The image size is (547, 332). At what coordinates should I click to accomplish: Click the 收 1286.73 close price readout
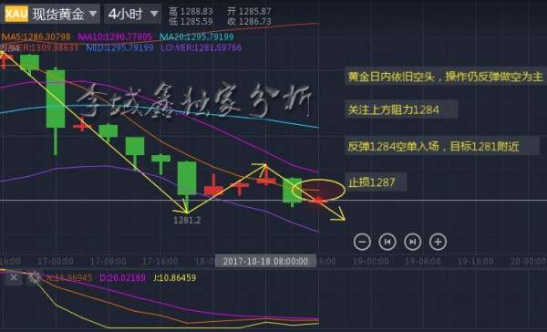tap(249, 21)
